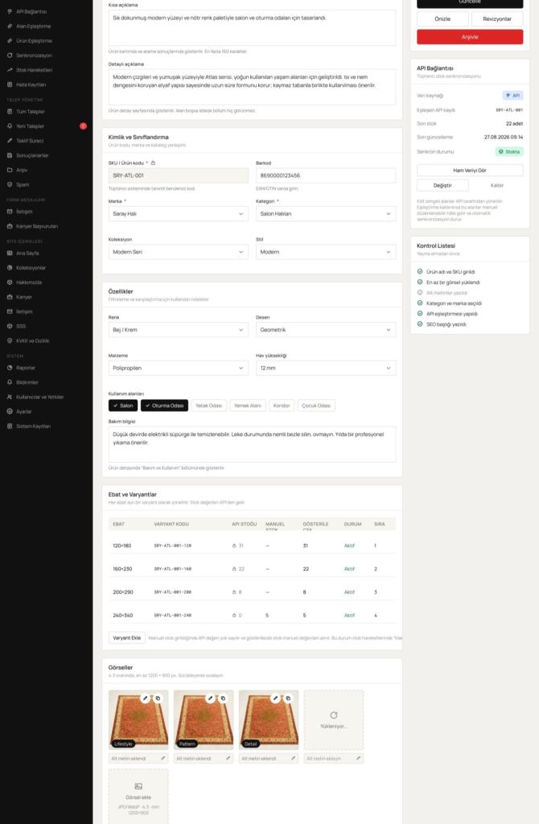Image resolution: width=539 pixels, height=824 pixels.
Task: Click the Barkod input field
Action: (x=326, y=175)
